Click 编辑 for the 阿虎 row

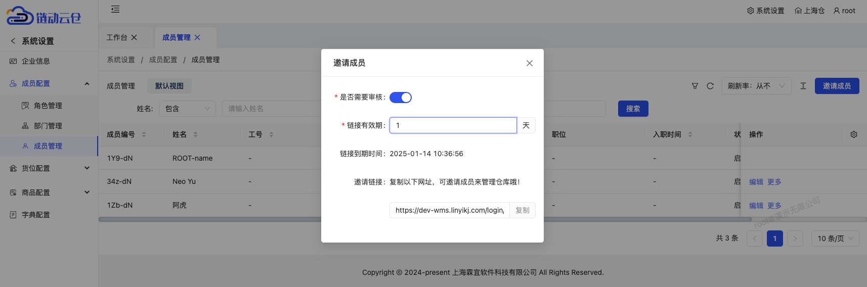tap(756, 206)
